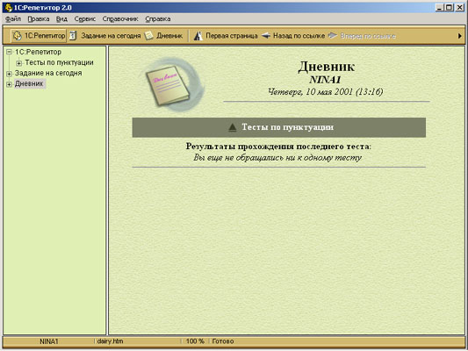This screenshot has width=468, height=351.
Task: Expand Задание на сегодня tree node
Action: (9, 74)
